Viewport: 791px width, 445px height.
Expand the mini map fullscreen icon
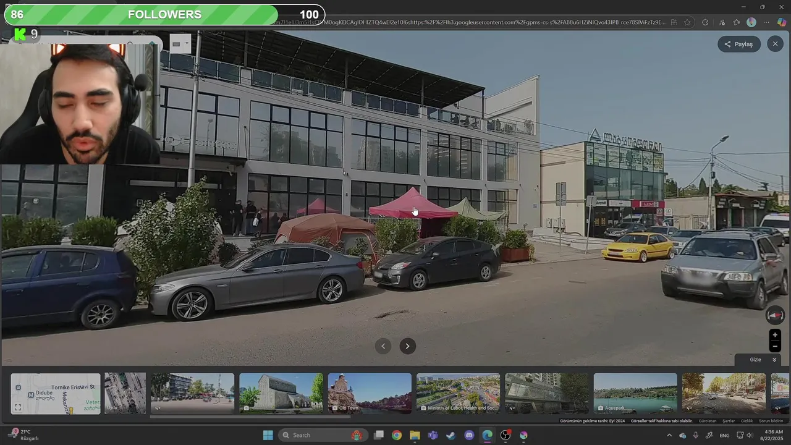[x=18, y=407]
